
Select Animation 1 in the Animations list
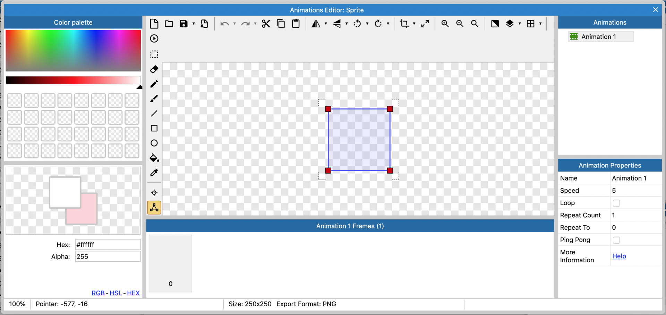click(600, 36)
